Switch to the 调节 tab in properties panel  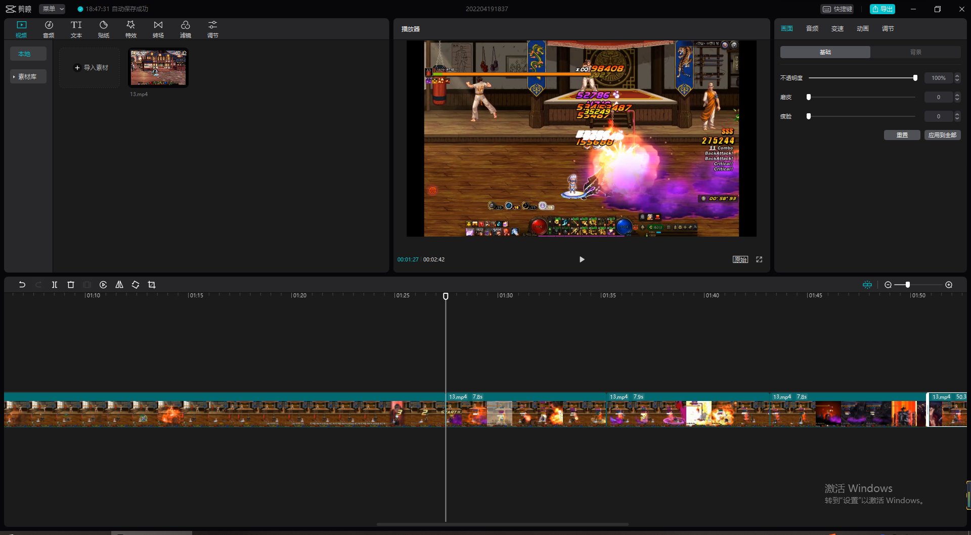click(888, 29)
